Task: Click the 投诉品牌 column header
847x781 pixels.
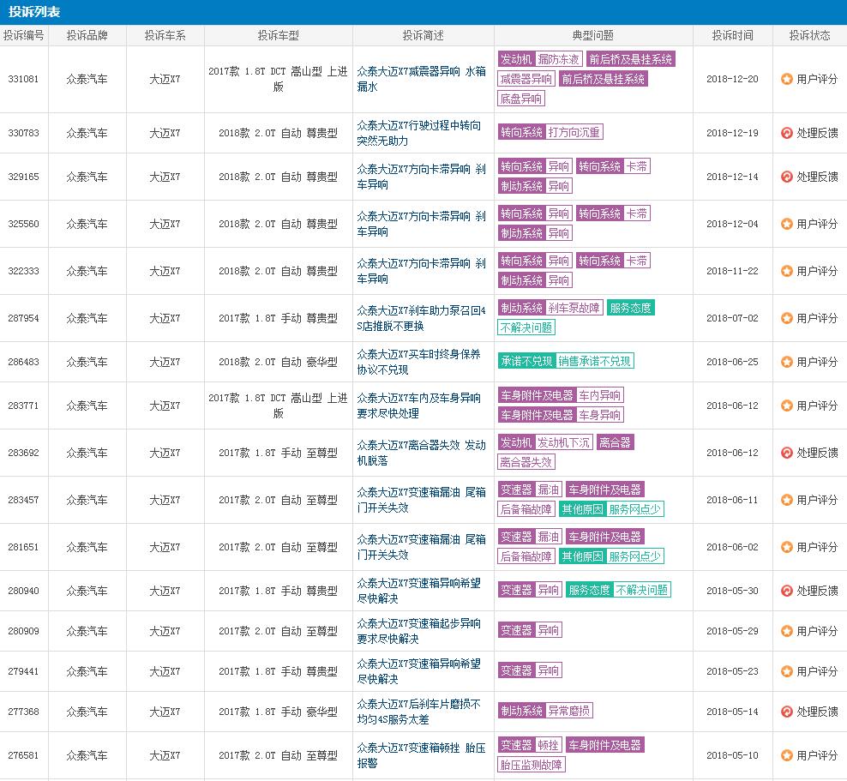Action: [x=87, y=36]
